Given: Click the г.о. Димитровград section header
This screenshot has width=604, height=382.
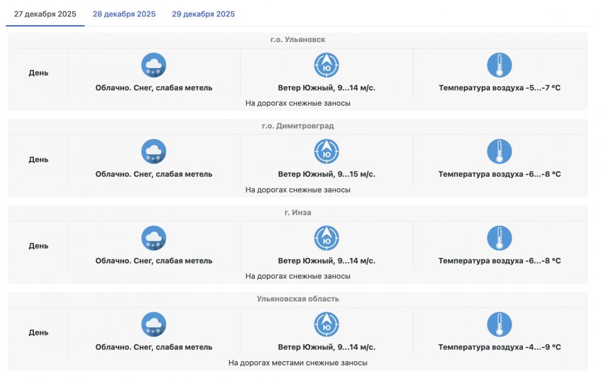Looking at the screenshot, I should click(298, 126).
